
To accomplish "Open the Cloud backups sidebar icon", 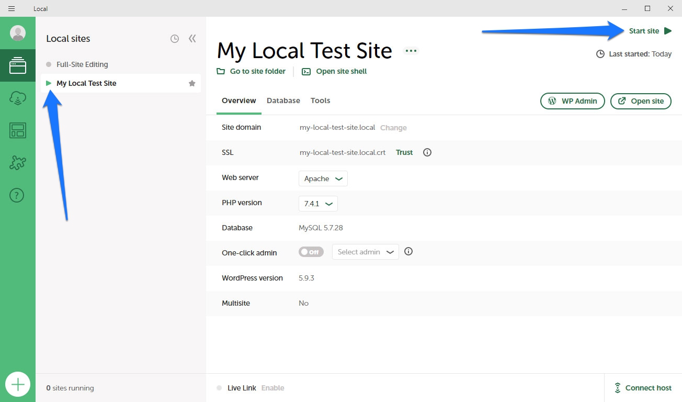I will 18,98.
